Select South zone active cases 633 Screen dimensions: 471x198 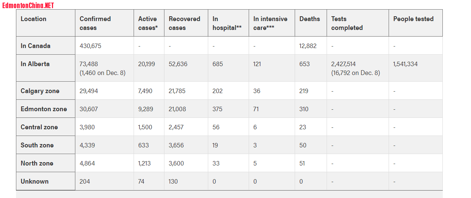(144, 145)
